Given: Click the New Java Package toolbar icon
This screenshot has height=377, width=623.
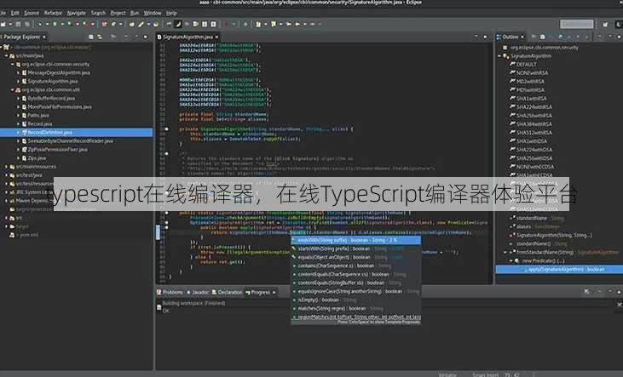Looking at the screenshot, I should pyautogui.click(x=104, y=24).
